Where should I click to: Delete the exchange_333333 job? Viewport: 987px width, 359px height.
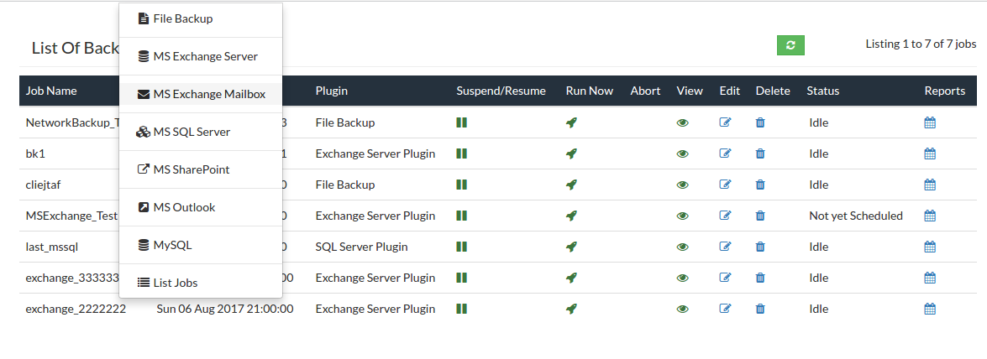pyautogui.click(x=760, y=278)
